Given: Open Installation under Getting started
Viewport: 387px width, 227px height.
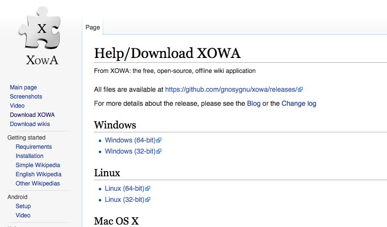Looking at the screenshot, I should pyautogui.click(x=30, y=156).
